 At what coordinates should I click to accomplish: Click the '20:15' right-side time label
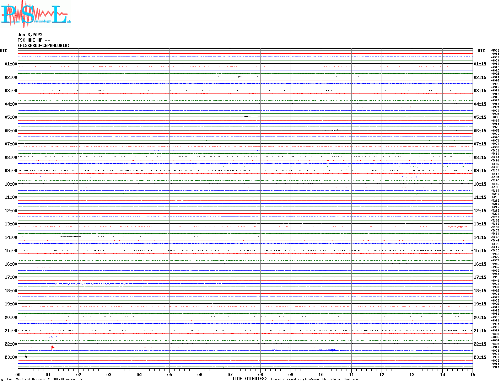point(480,318)
